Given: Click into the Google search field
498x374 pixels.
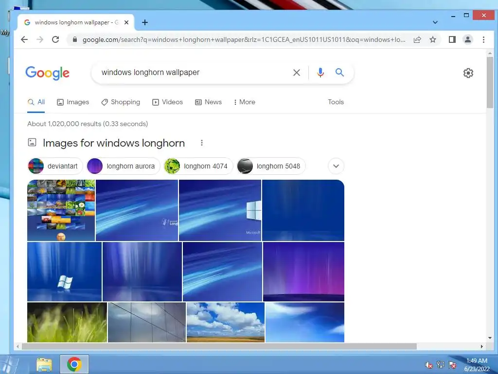Looking at the screenshot, I should pos(194,73).
